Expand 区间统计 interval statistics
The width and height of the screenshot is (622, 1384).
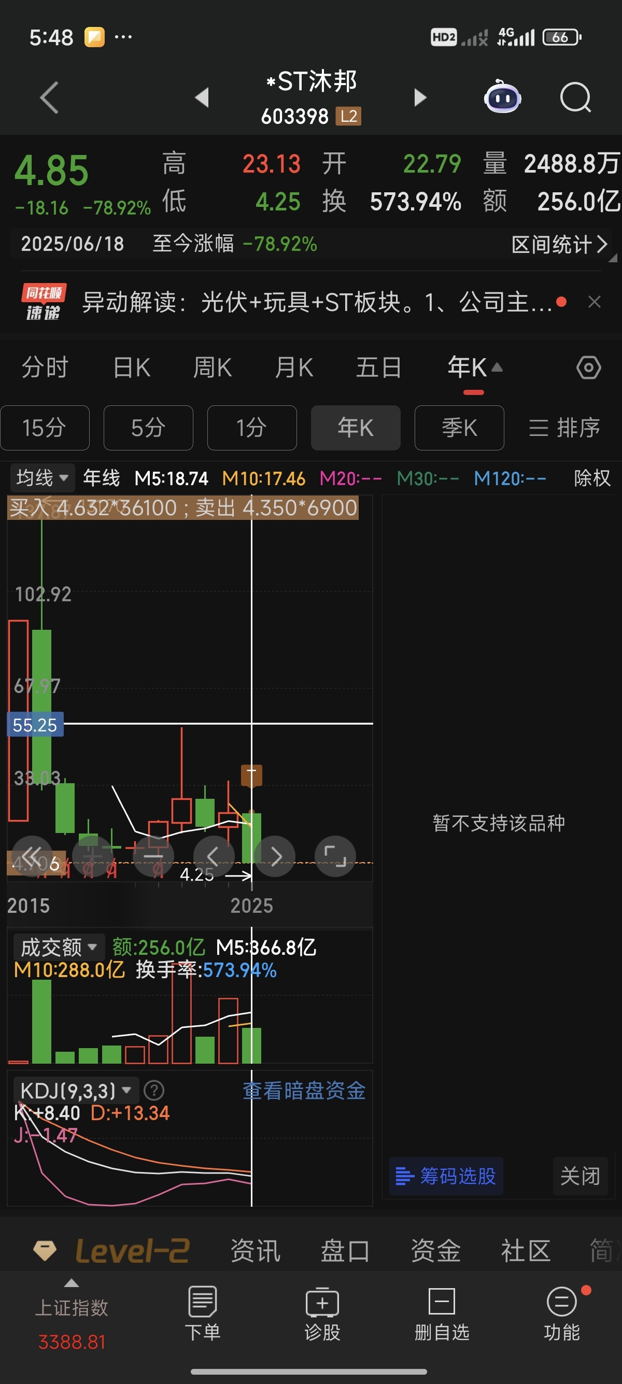tap(559, 245)
